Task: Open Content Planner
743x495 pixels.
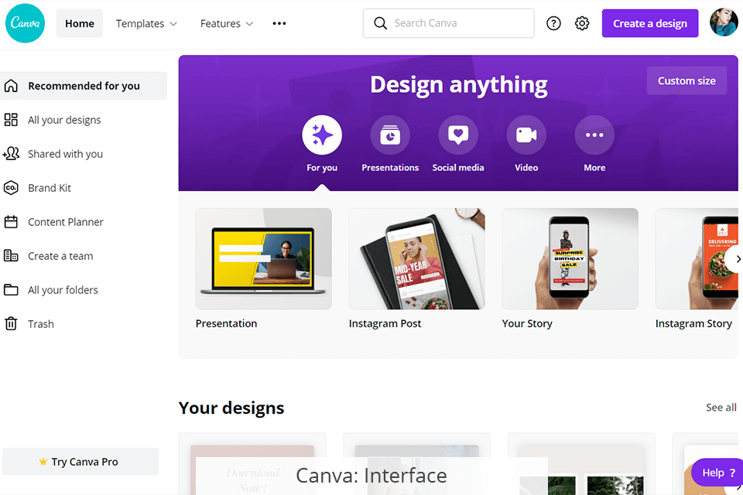Action: (65, 222)
